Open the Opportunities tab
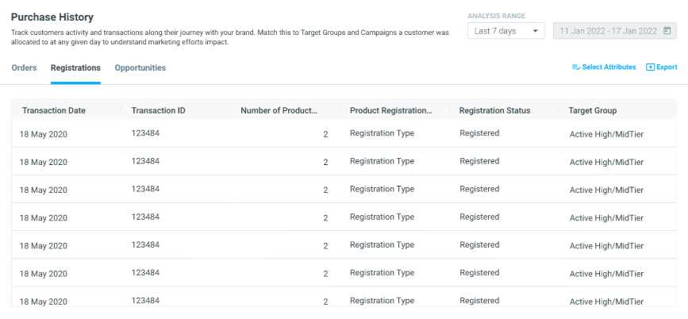This screenshot has height=319, width=688. point(140,68)
